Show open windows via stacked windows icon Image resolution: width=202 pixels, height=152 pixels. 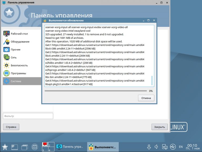click(25, 147)
